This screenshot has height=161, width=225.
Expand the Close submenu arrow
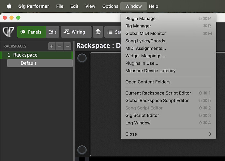[210, 134]
